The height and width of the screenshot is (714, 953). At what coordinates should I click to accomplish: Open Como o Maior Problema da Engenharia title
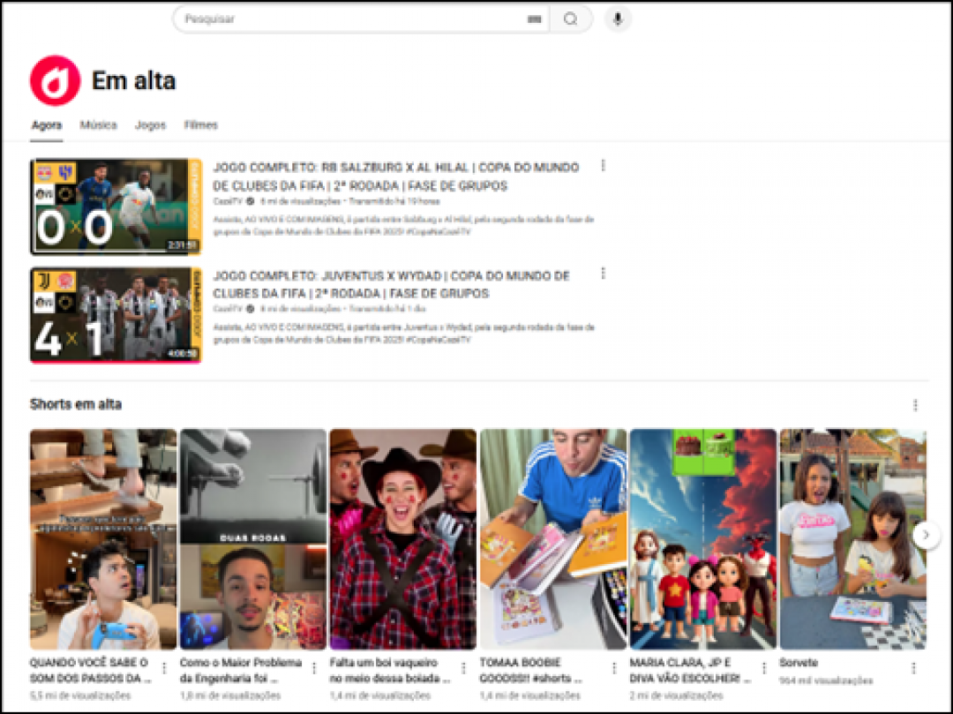[x=241, y=670]
